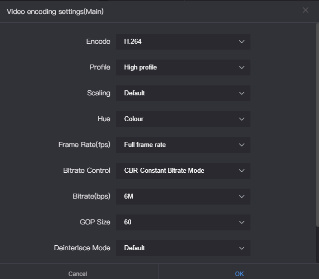Open the Frame Rate(fps) dropdown

(183, 145)
